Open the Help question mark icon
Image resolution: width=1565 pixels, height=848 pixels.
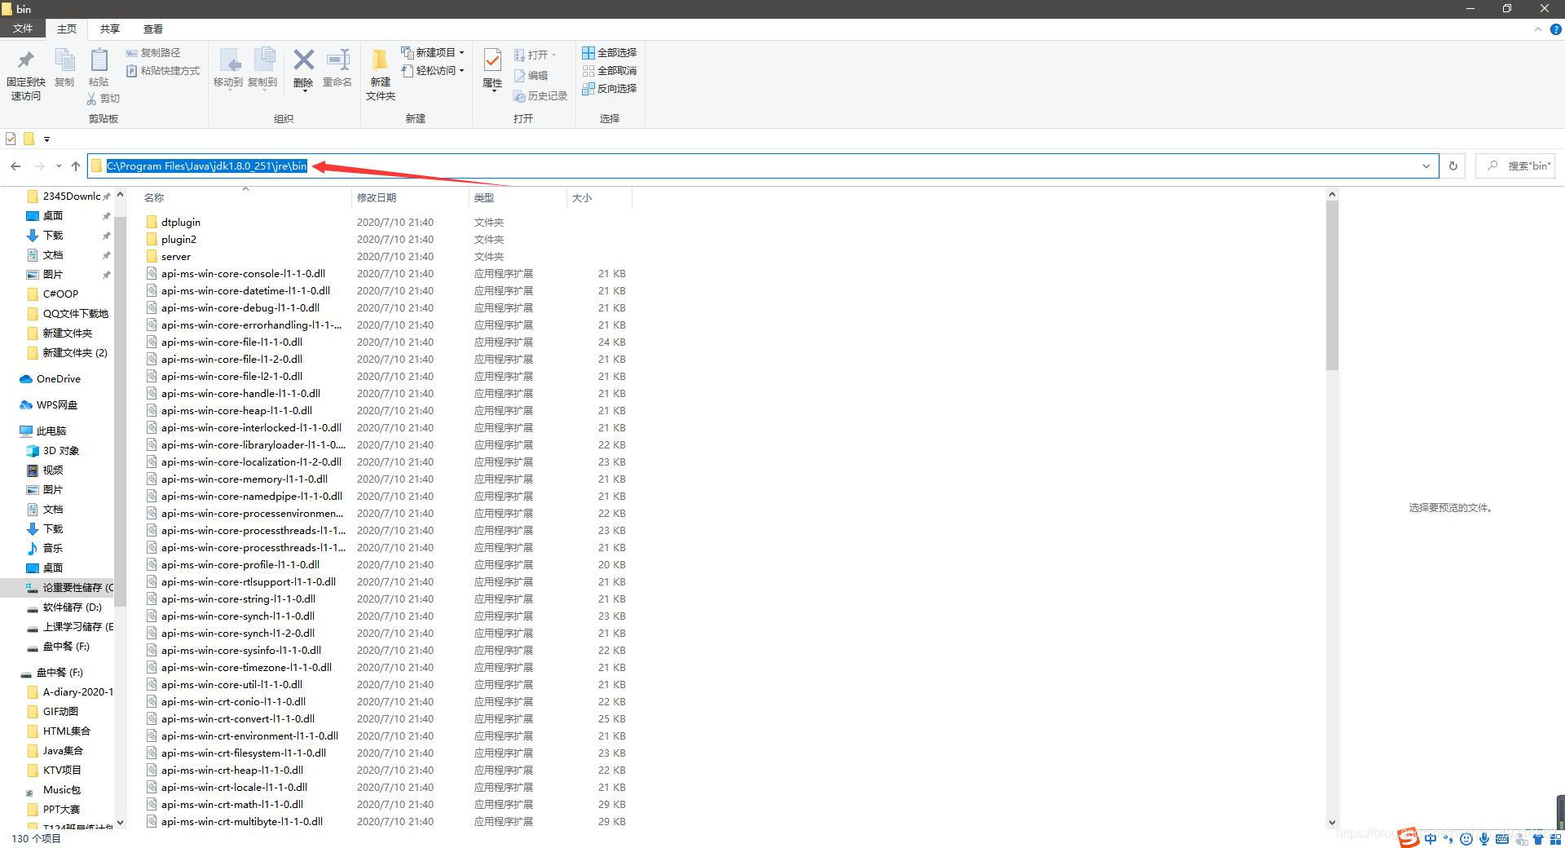[x=1555, y=29]
